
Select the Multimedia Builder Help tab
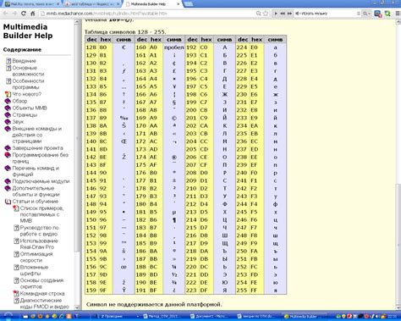pyautogui.click(x=152, y=4)
